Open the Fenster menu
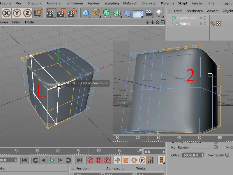This screenshot has height=175, width=233. click(197, 3)
